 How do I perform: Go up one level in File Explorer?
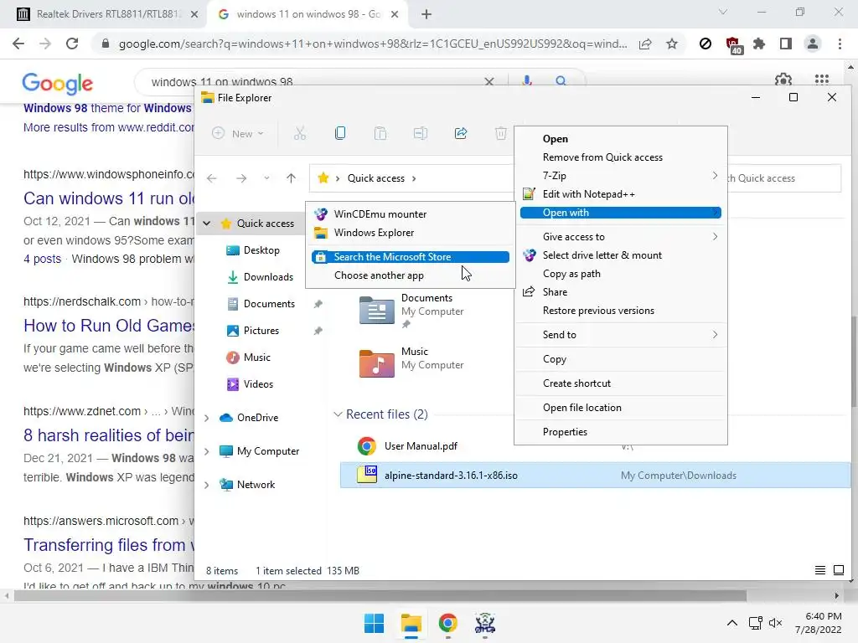[x=291, y=178]
